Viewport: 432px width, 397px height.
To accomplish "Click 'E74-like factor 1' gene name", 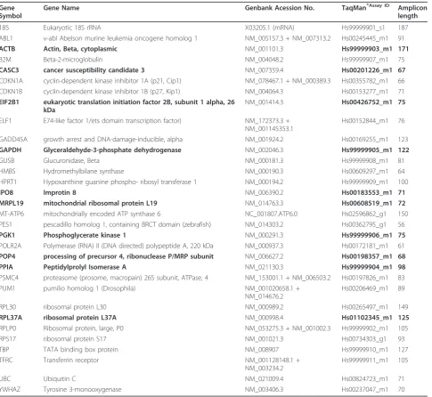I will (112, 121).
